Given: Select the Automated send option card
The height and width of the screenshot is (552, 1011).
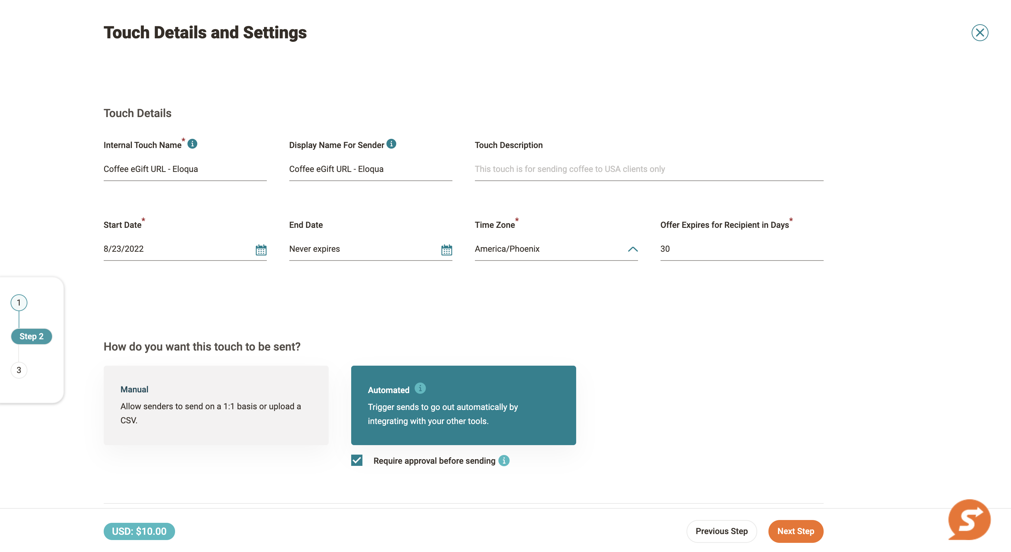Looking at the screenshot, I should click(464, 405).
